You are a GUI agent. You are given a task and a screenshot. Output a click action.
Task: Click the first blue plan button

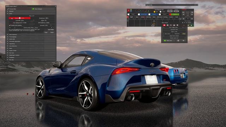click(144, 14)
